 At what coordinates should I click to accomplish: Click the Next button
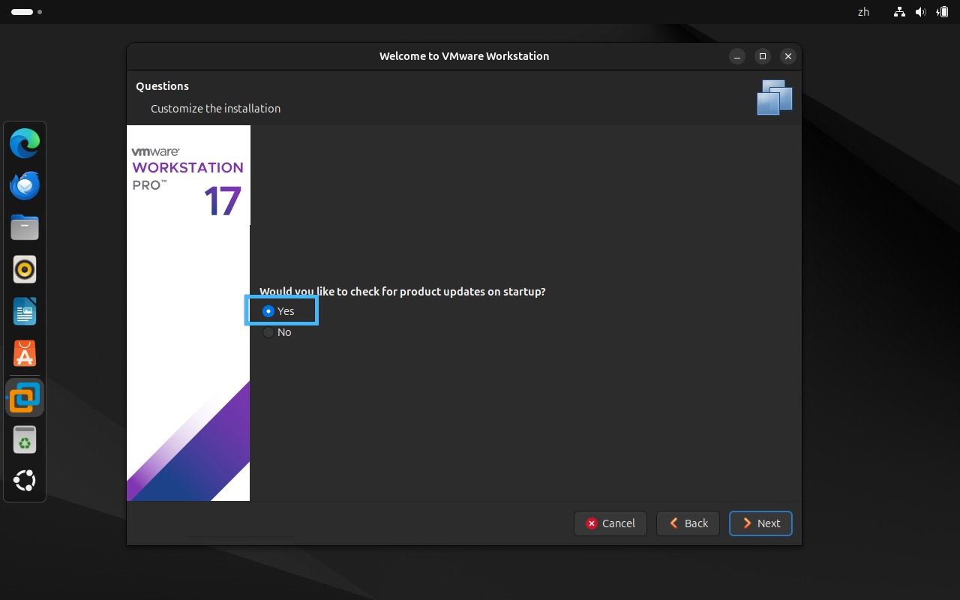pyautogui.click(x=760, y=523)
